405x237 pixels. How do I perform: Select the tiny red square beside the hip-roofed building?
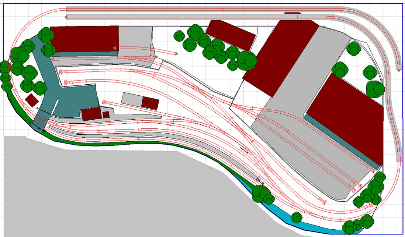pos(106,115)
